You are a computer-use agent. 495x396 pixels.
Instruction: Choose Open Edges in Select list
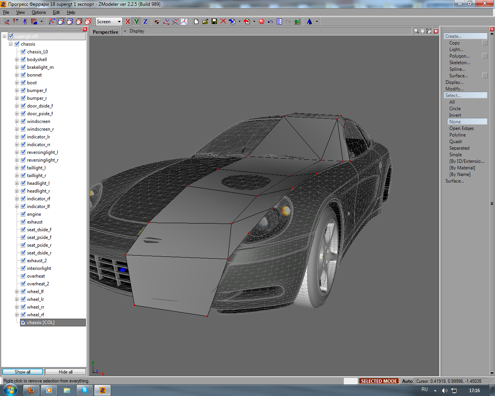pos(461,128)
